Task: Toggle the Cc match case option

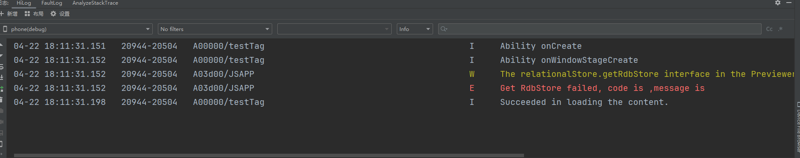Action: click(769, 29)
